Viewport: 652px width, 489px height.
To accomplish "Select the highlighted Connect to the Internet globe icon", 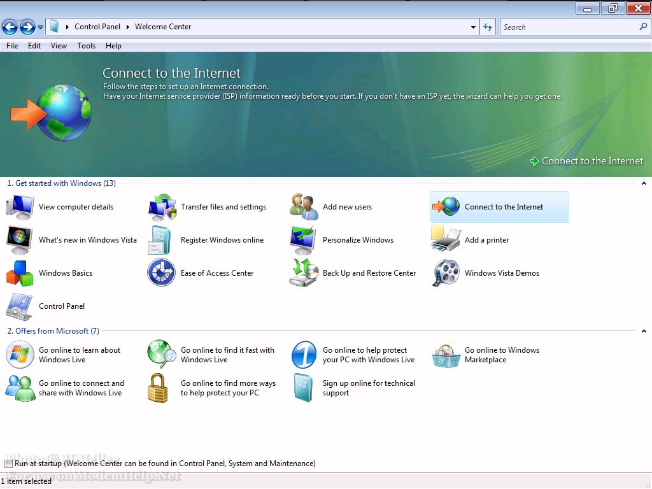I will point(446,207).
